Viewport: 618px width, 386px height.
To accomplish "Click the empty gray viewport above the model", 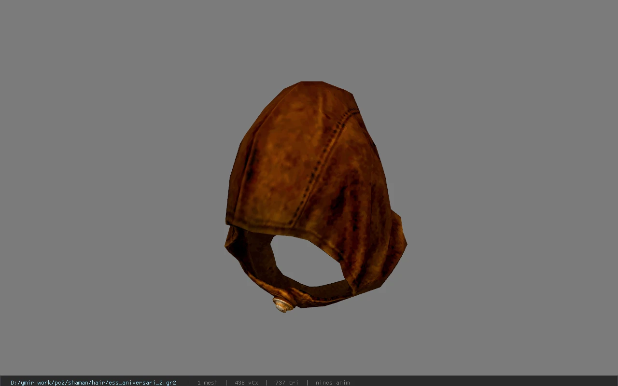I will [x=309, y=39].
